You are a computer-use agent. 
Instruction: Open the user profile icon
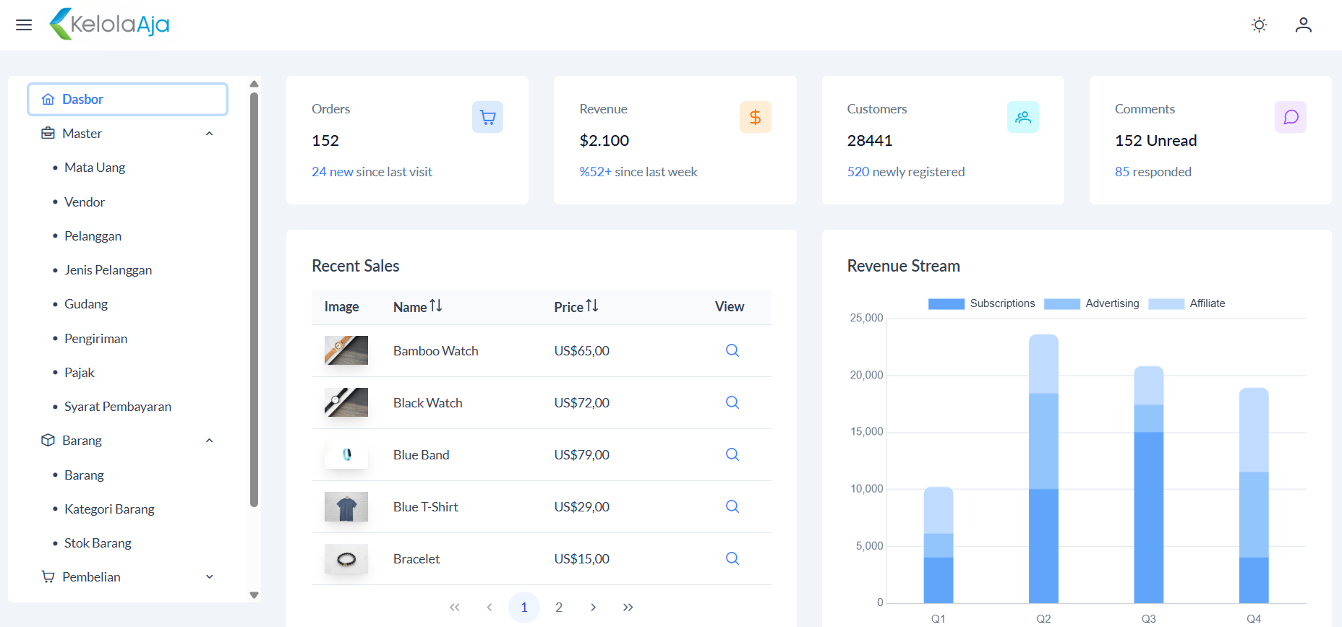(1303, 25)
